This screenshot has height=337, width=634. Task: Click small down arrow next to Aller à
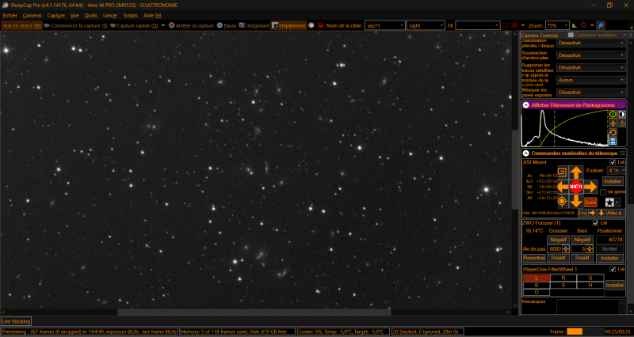[x=601, y=213]
